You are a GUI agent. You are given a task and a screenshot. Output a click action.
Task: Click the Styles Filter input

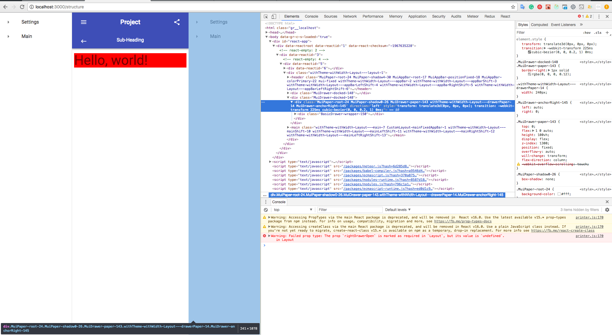[548, 33]
